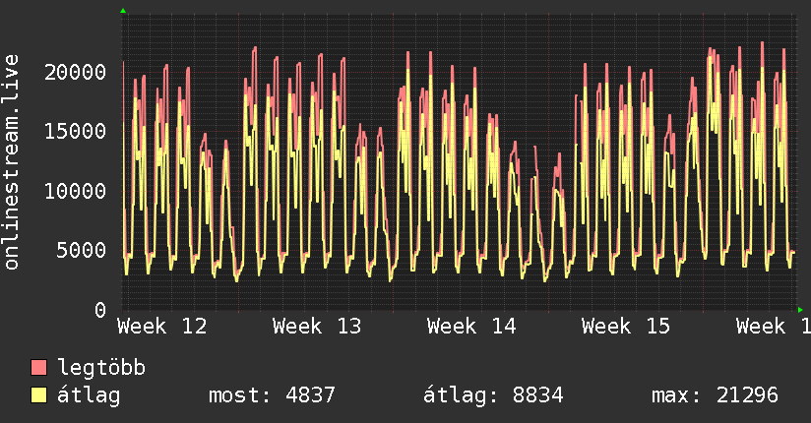
Task: Click the 0 y-axis label
Action: click(100, 310)
